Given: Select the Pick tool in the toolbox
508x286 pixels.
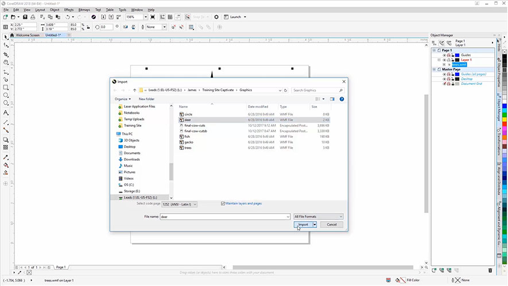Looking at the screenshot, I should pos(6,37).
